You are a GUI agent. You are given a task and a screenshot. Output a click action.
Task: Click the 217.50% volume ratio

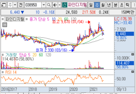(89, 12)
